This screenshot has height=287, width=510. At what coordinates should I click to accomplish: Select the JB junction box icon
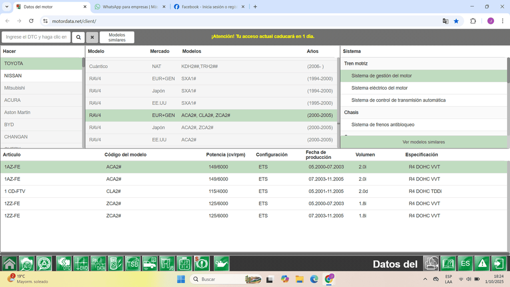[166, 264]
